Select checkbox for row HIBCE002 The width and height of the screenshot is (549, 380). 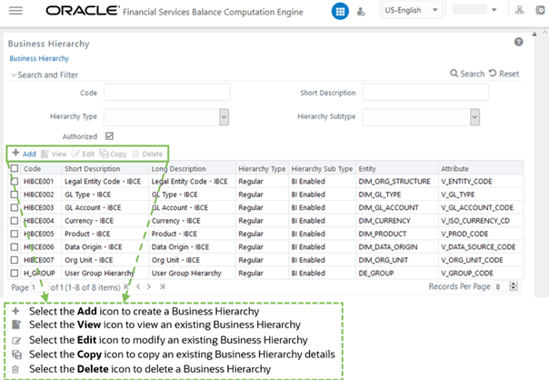(x=15, y=195)
